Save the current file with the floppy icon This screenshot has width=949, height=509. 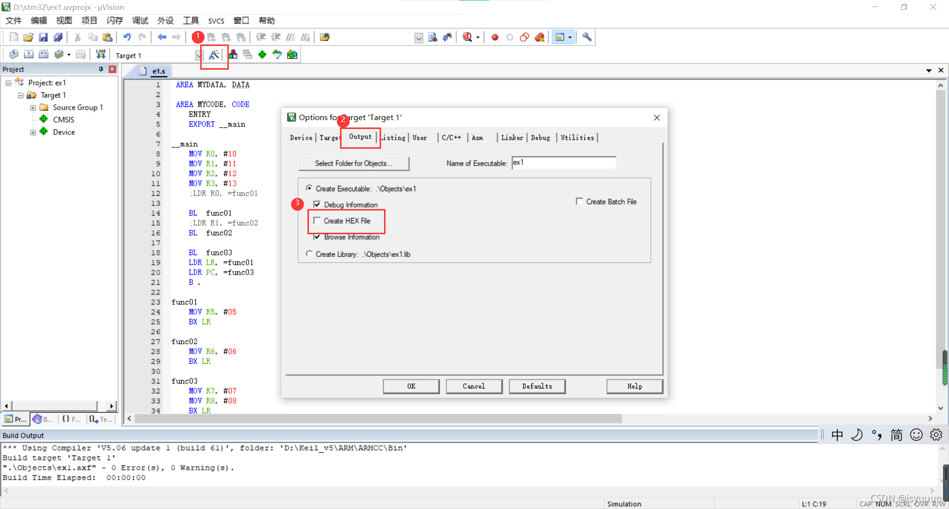point(43,37)
